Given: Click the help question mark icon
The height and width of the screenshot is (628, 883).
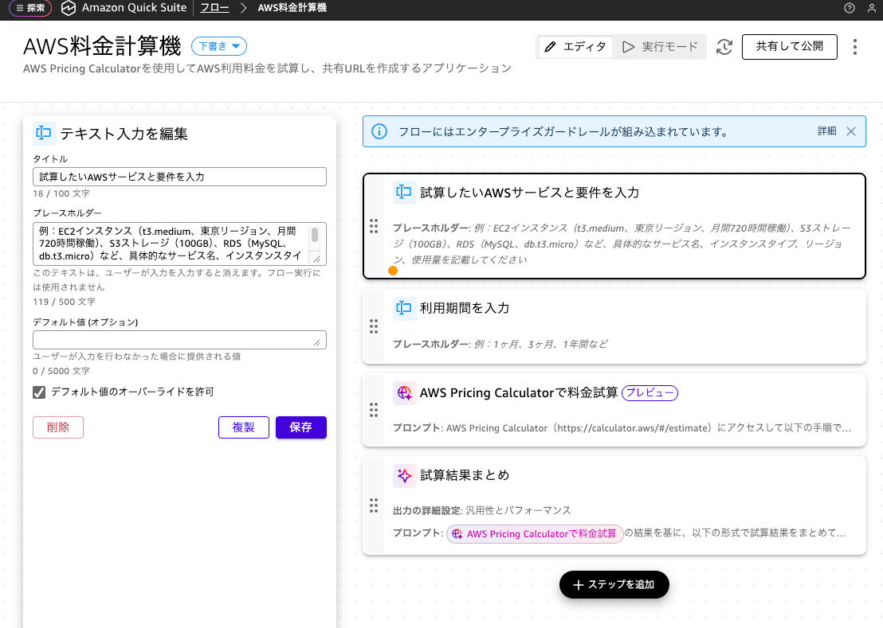Looking at the screenshot, I should click(x=849, y=8).
